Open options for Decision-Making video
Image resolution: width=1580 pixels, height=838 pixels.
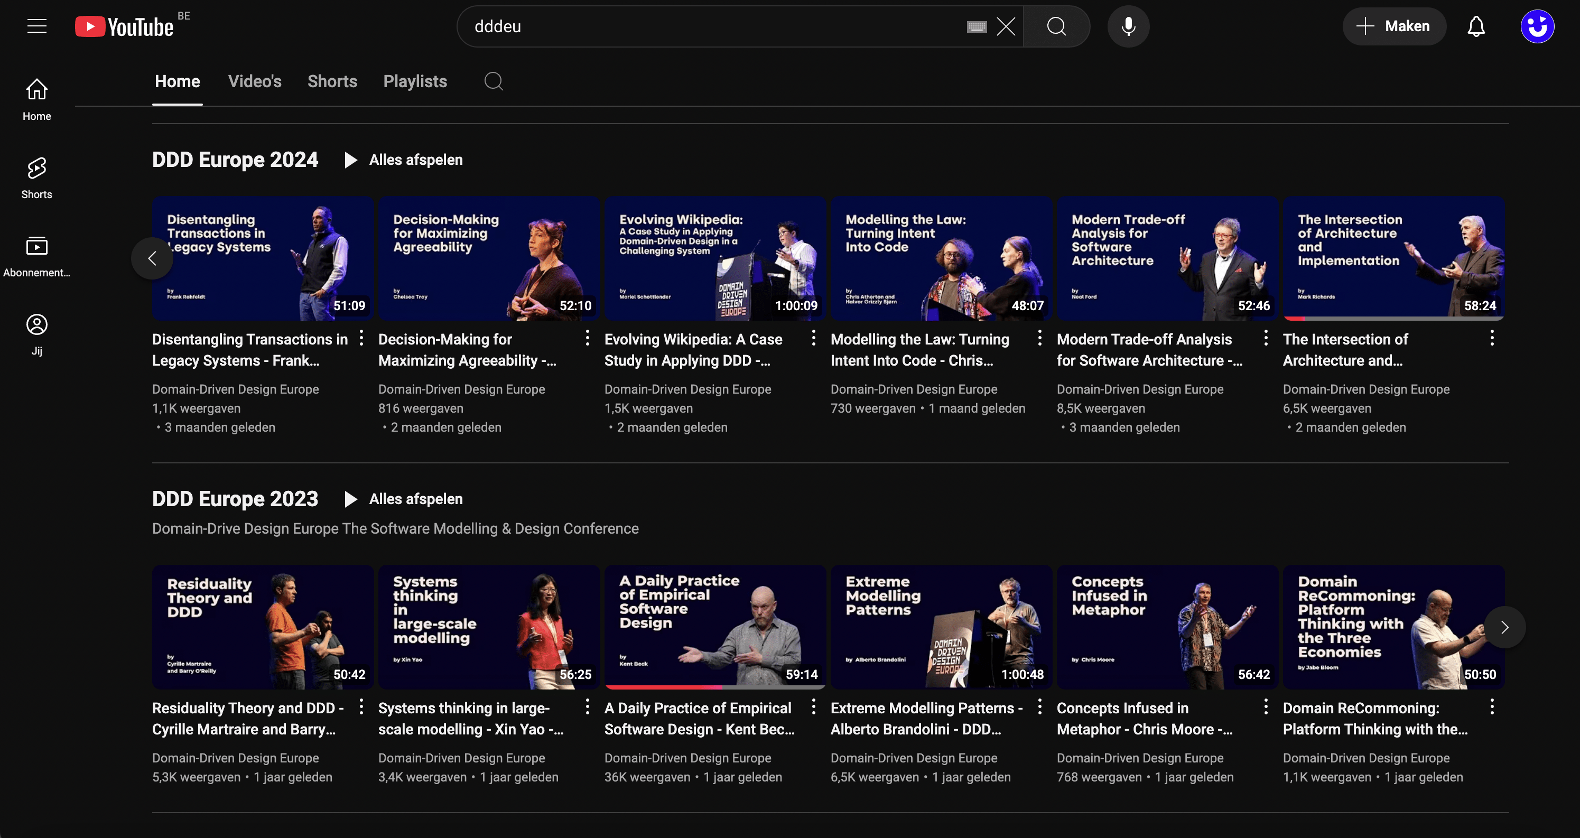tap(587, 338)
